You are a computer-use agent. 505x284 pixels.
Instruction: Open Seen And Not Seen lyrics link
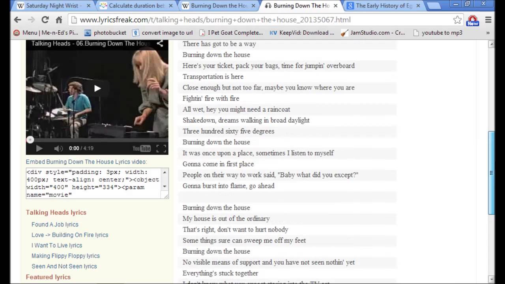[x=64, y=266]
